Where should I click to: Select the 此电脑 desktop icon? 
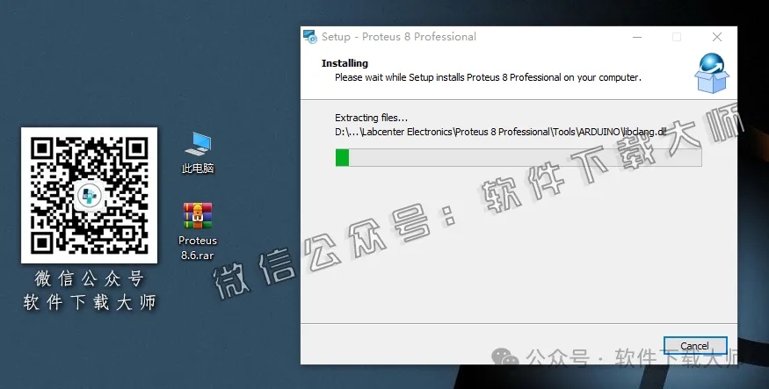198,153
